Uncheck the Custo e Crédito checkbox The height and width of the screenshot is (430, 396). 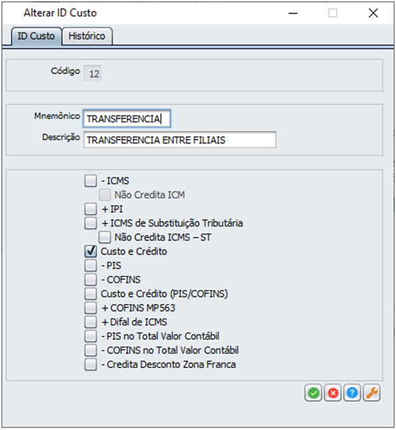tap(91, 251)
